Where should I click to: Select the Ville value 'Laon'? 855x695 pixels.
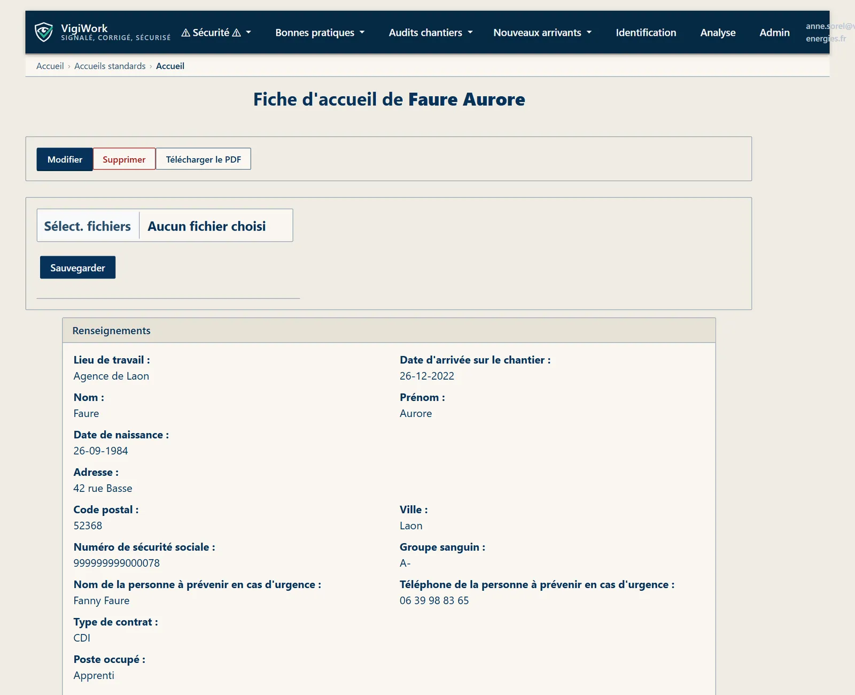click(x=411, y=526)
